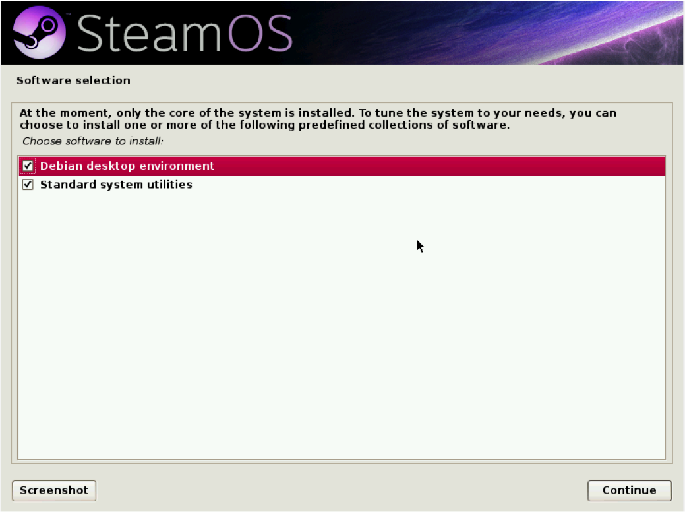685x512 pixels.
Task: Click the Steam gear emblem in the header
Action: pos(41,32)
